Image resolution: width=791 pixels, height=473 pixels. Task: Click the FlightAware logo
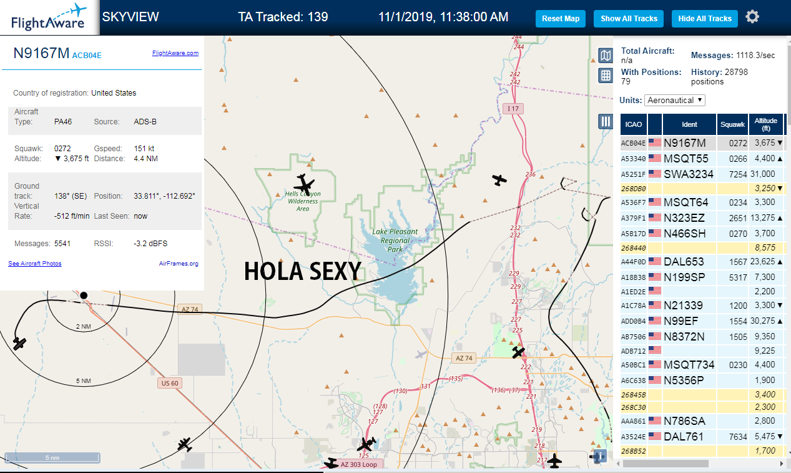49,17
